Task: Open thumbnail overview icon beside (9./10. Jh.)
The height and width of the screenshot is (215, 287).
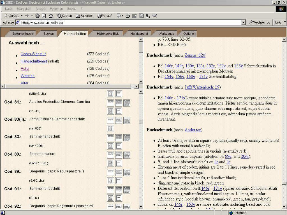Action: point(110,181)
